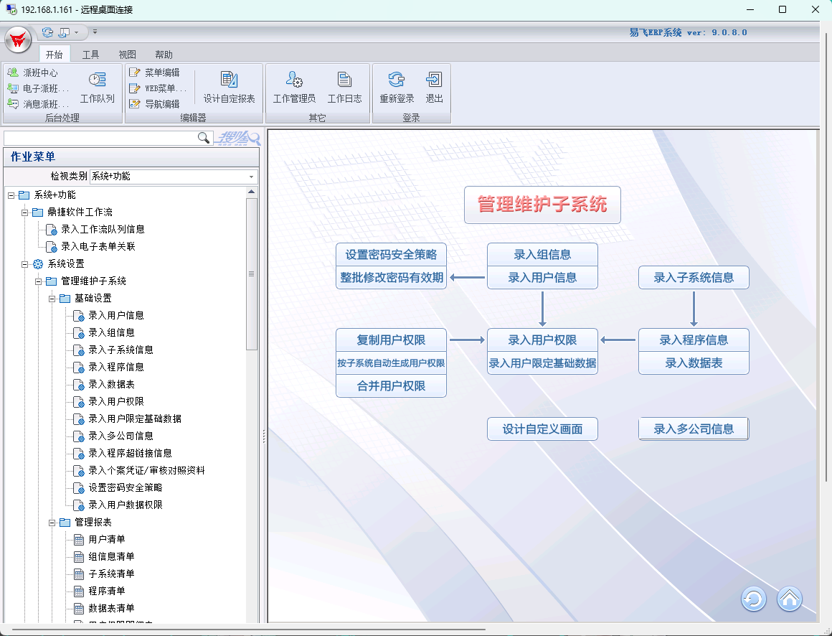Screen dimensions: 832x636
Task: Click the 重新登录 re-login icon
Action: coord(397,80)
